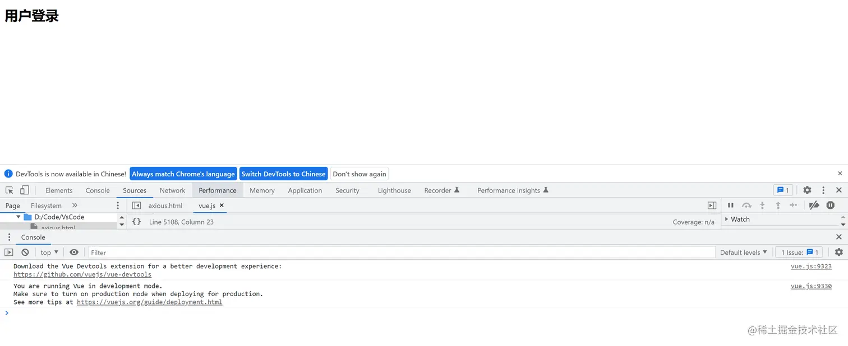
Task: Close the vue.js editor tab
Action: tap(222, 205)
